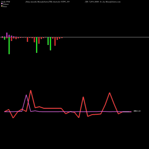Click the '(3day smooth) MunafaSutra(TM) charts for NTPC_N9' heading
The width and height of the screenshot is (149, 149).
[x=47, y=2]
